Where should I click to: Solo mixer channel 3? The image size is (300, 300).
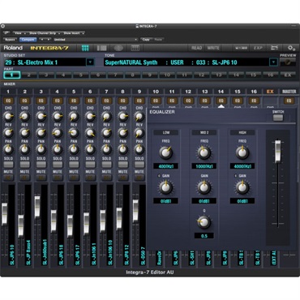tap(41, 165)
